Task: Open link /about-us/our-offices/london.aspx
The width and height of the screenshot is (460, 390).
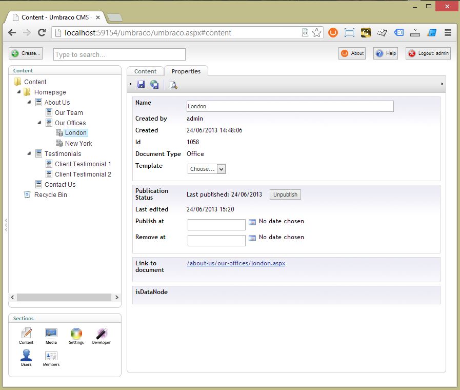Action: pos(236,263)
